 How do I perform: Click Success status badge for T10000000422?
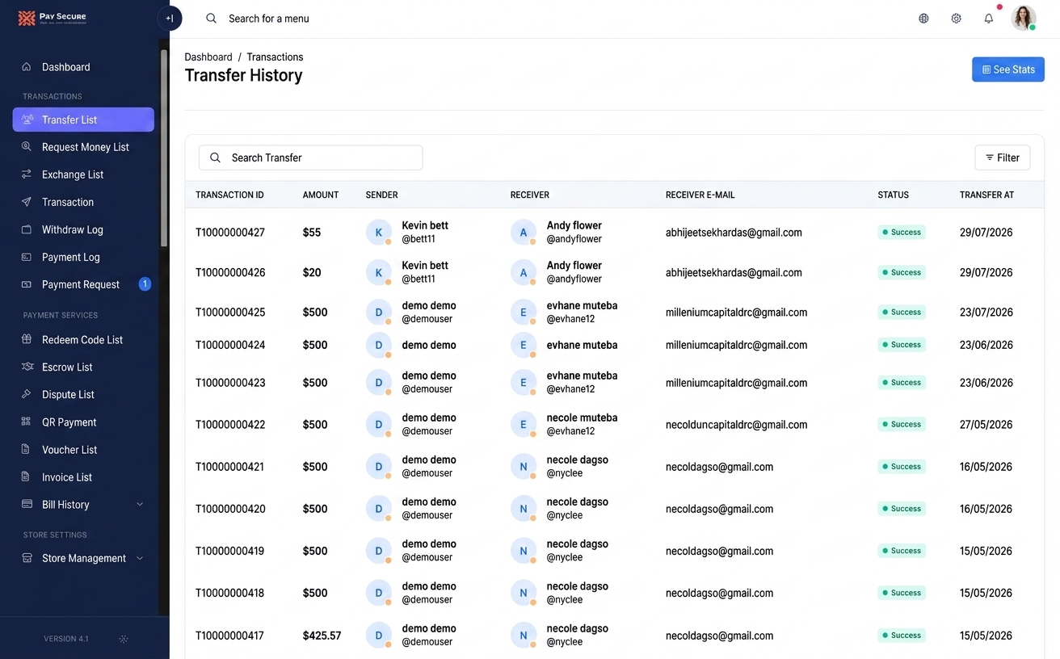click(902, 424)
